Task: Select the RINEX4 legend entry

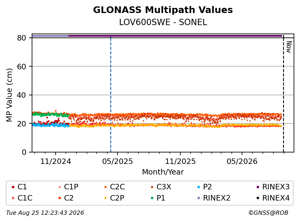Action: point(273,198)
